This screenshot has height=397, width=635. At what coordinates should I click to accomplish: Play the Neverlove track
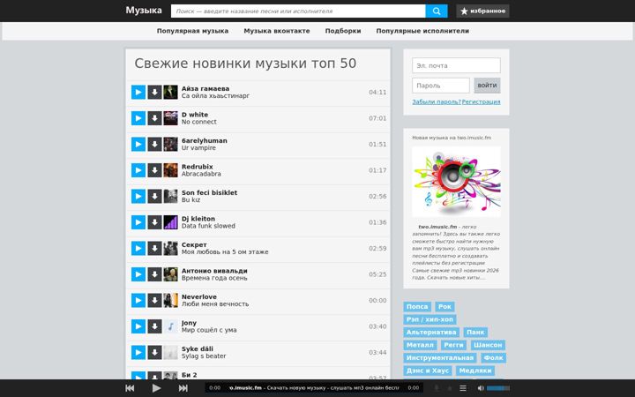(138, 300)
